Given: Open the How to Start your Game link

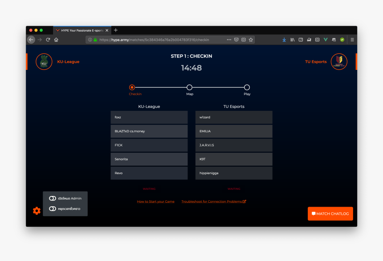Looking at the screenshot, I should click(x=155, y=201).
